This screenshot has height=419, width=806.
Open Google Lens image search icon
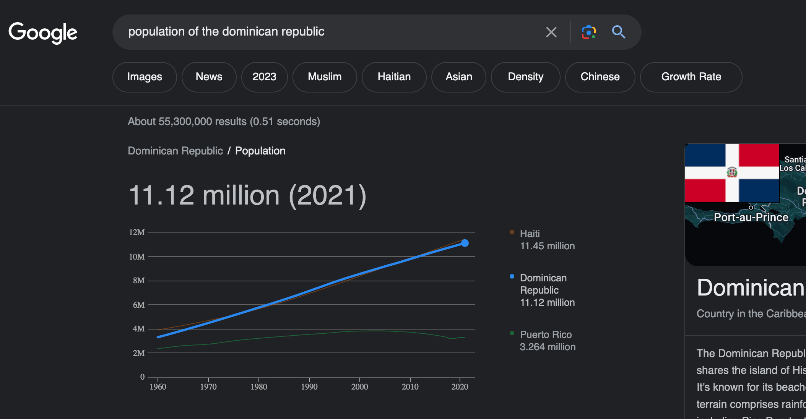click(x=588, y=32)
